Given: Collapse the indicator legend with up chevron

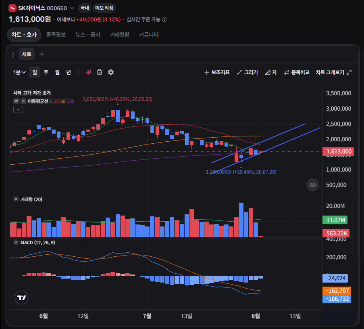Looking at the screenshot, I should click(x=18, y=109).
